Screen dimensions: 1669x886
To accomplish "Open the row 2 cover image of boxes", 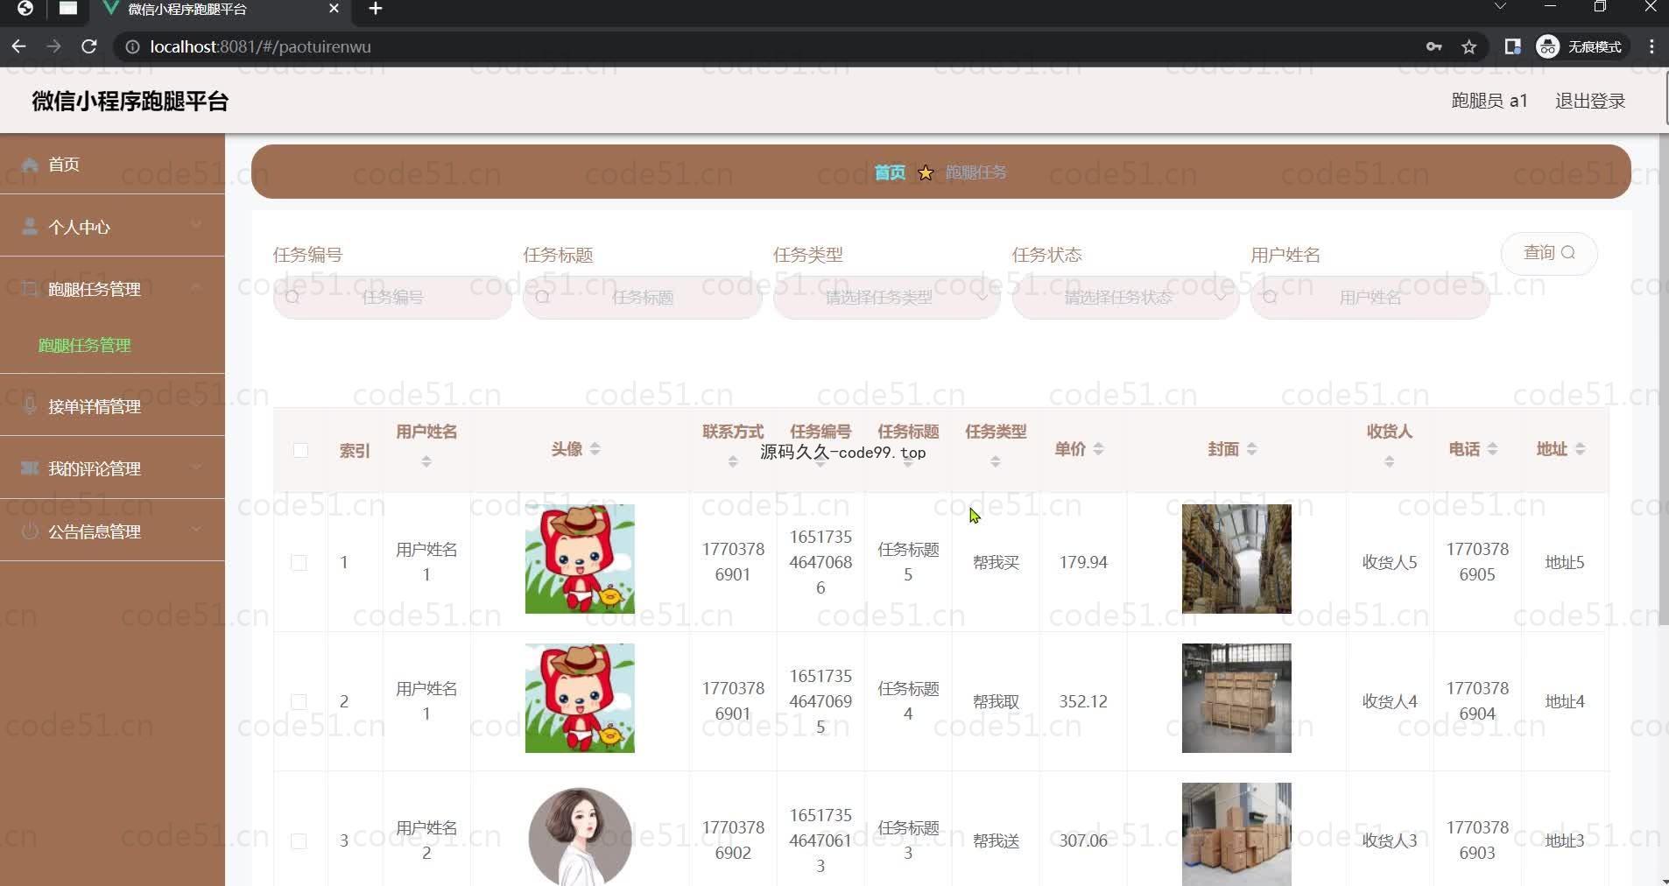I will pos(1236,698).
